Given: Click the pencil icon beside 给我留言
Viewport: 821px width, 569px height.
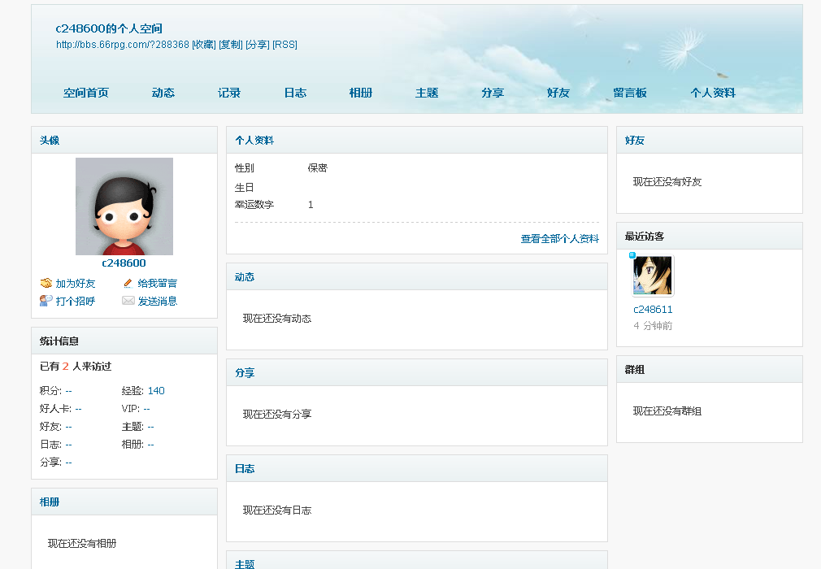Looking at the screenshot, I should [x=128, y=283].
